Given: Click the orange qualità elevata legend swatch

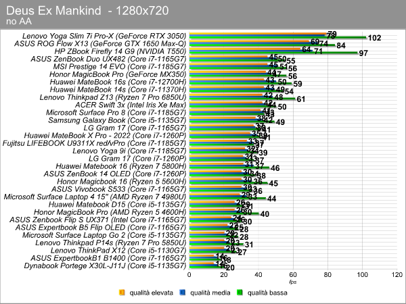Looking at the screenshot, I should pos(122,293).
